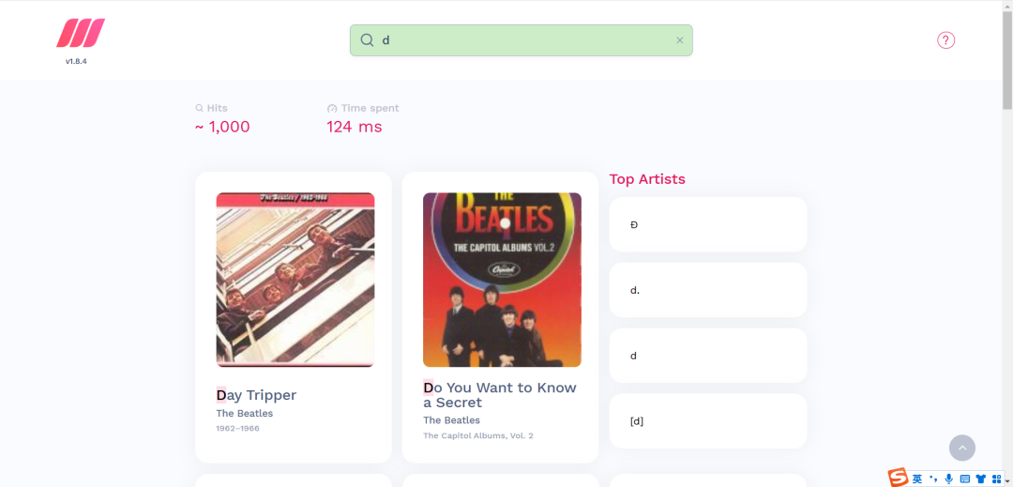The height and width of the screenshot is (487, 1013).
Task: Open the Day Tripper album cover
Action: (295, 280)
